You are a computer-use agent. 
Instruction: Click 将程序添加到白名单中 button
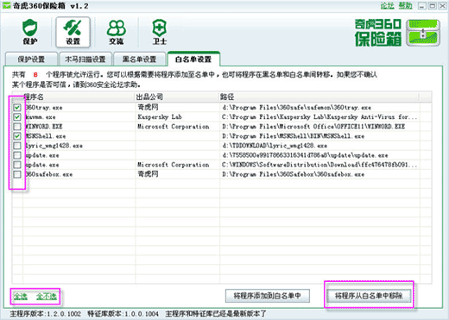coord(268,296)
